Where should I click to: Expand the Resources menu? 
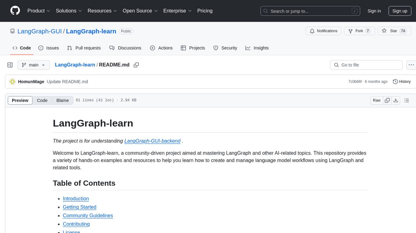tap(102, 11)
